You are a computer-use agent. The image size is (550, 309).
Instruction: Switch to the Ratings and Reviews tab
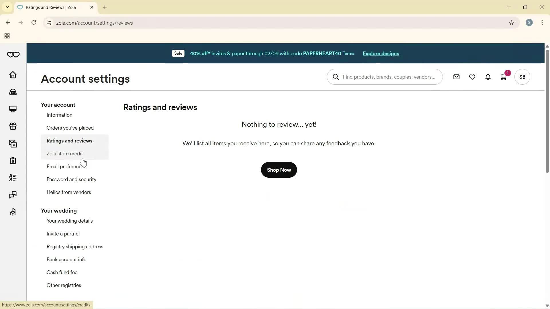click(x=50, y=7)
